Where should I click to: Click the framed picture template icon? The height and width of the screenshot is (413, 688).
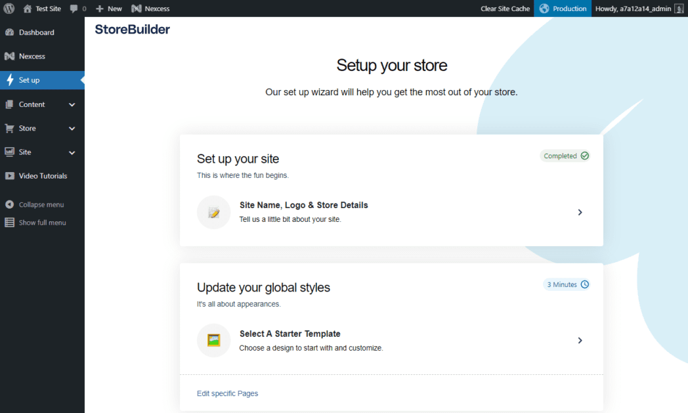click(213, 341)
